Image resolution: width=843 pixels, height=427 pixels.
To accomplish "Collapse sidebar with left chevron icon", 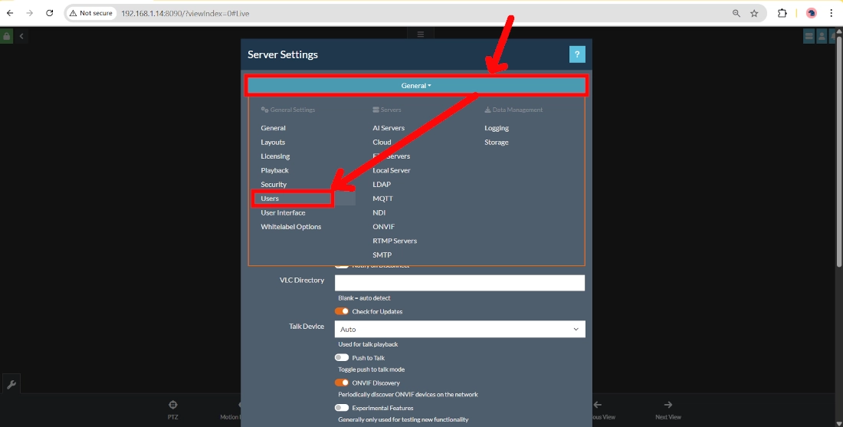I will pos(21,37).
